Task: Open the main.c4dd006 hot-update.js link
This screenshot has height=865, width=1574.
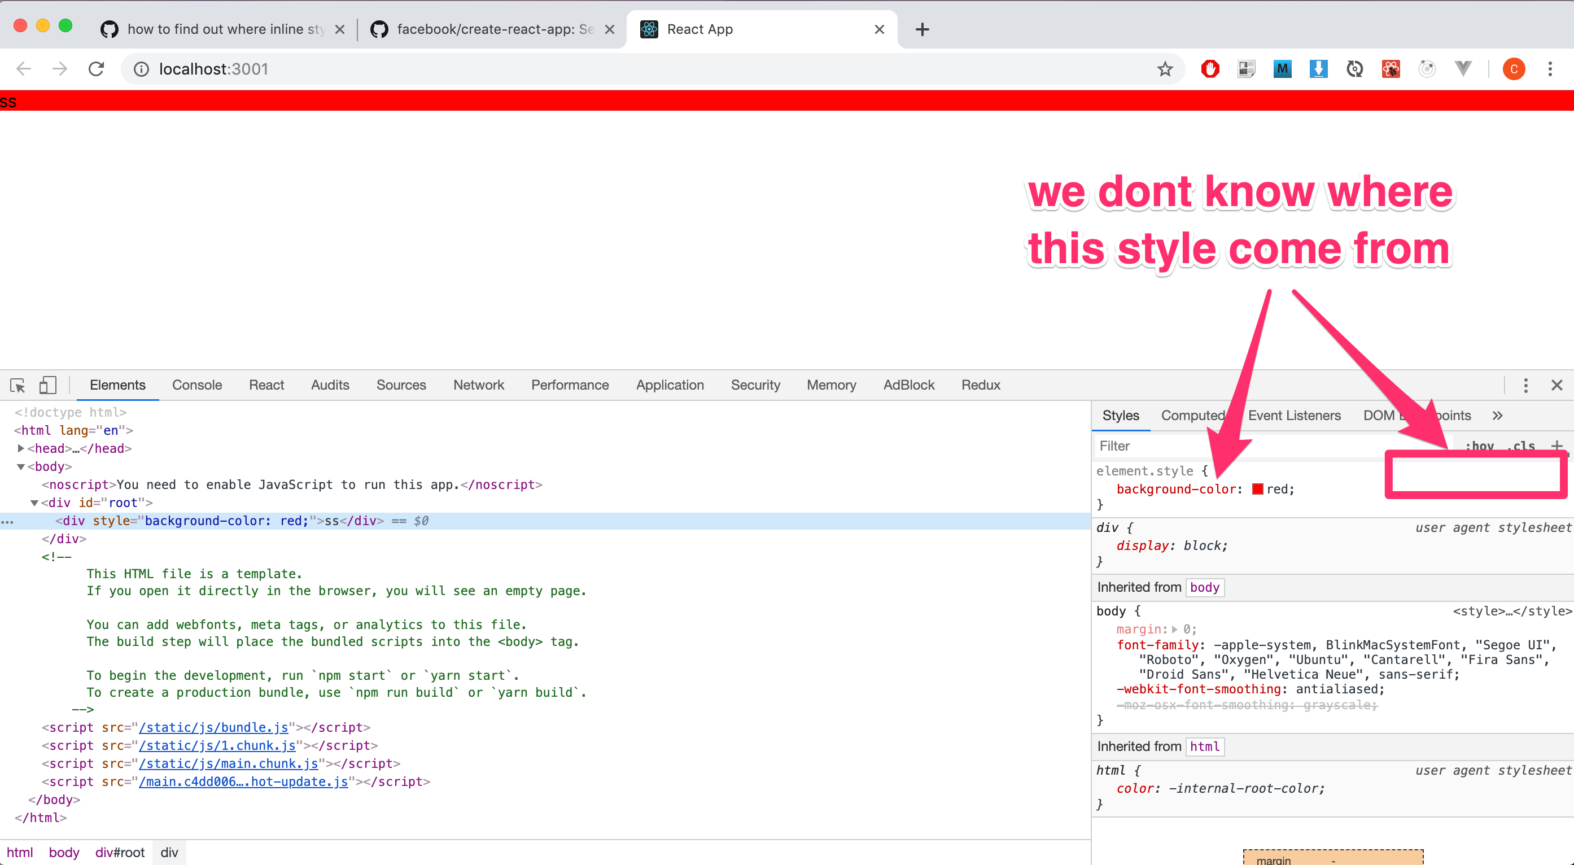Action: point(243,782)
